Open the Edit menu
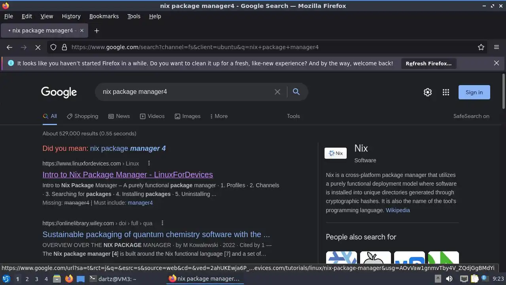Screen dimensions: 506x285 (27, 16)
